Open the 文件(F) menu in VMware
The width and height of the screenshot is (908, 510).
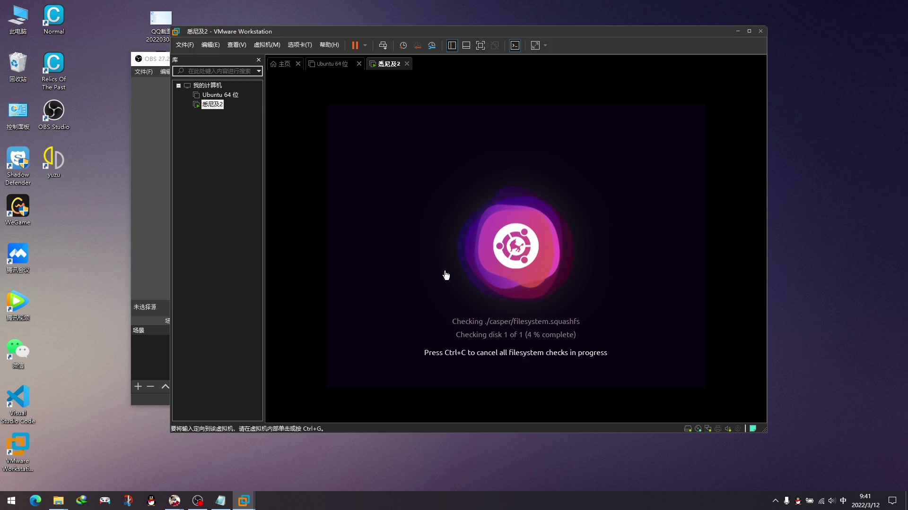click(184, 45)
